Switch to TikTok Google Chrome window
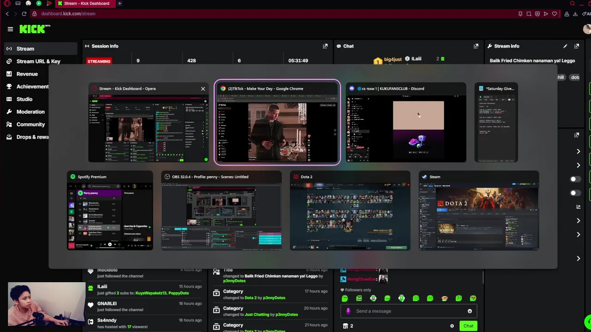Image resolution: width=591 pixels, height=332 pixels. tap(277, 123)
